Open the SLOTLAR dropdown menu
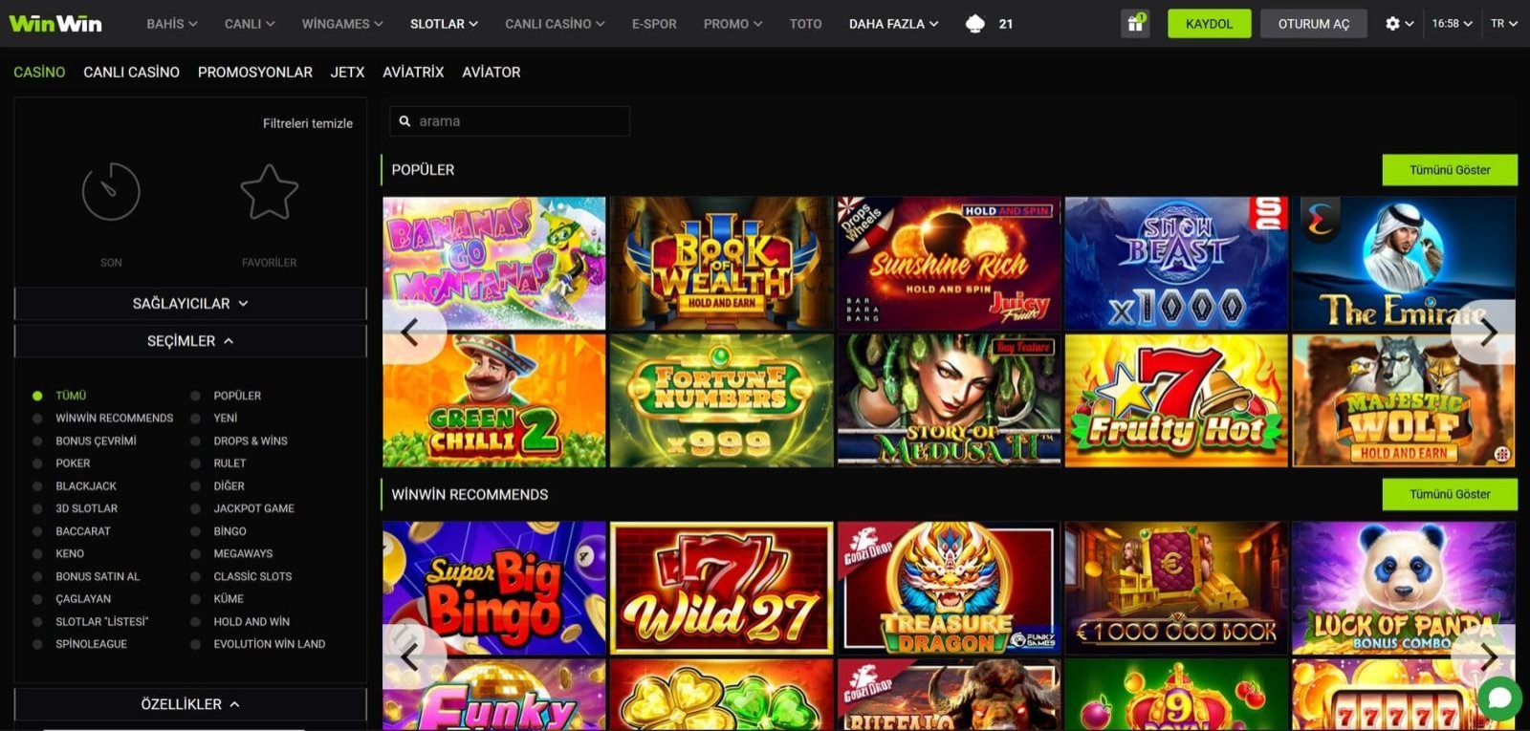Image resolution: width=1530 pixels, height=731 pixels. (444, 24)
